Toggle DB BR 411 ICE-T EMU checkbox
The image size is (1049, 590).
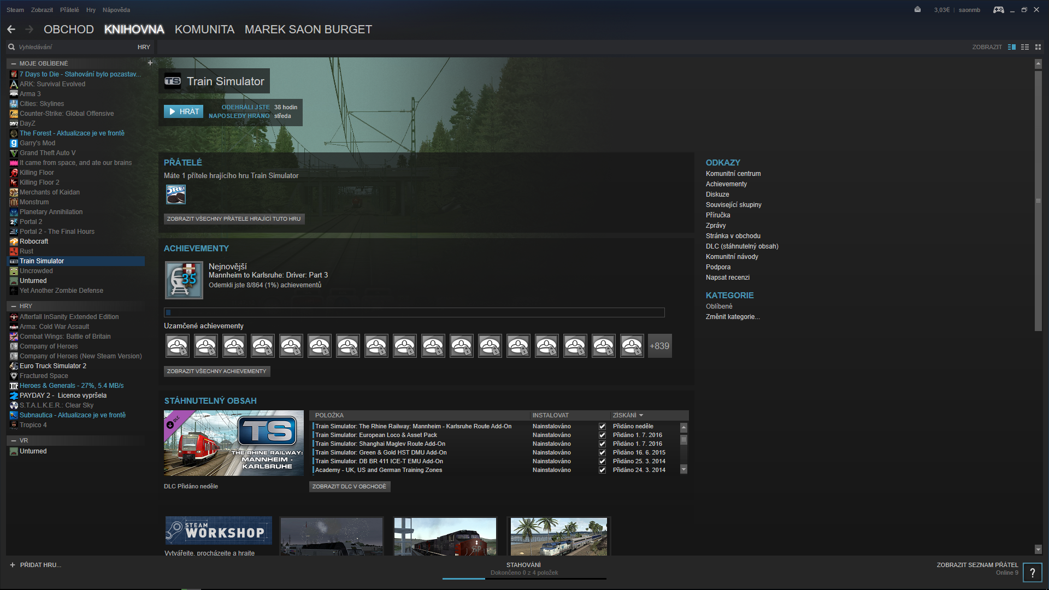point(602,461)
